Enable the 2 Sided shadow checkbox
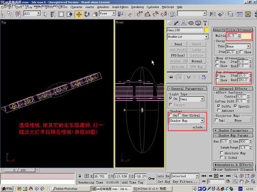Viewport: 257px width, 192px height. [x=222, y=158]
